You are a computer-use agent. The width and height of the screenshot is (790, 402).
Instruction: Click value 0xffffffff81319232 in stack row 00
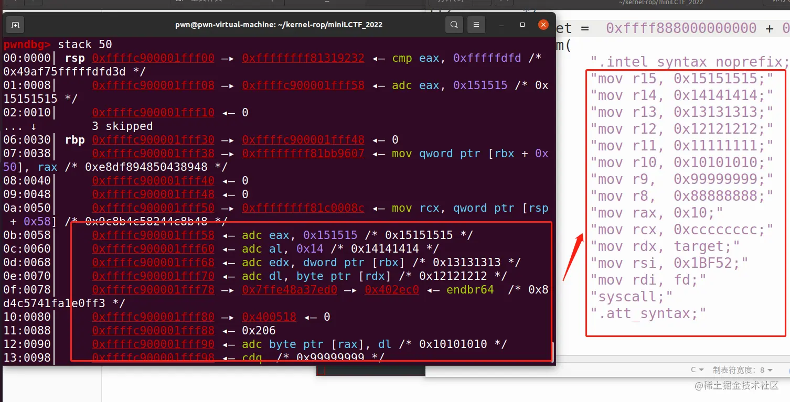[303, 58]
